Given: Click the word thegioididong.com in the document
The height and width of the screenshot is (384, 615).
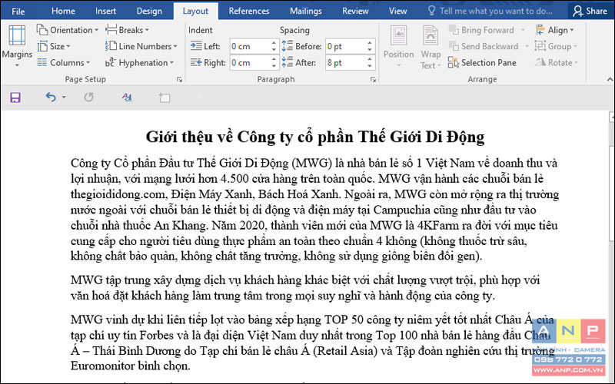Looking at the screenshot, I should 118,194.
